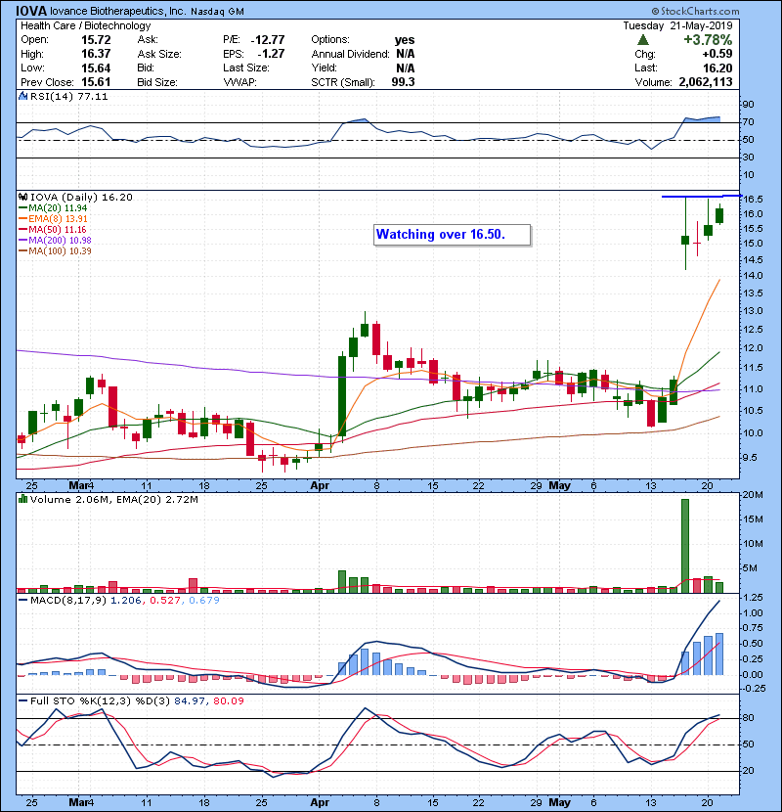This screenshot has height=812, width=782.
Task: Click the MA(50) 11.16 legend entry
Action: [x=53, y=229]
